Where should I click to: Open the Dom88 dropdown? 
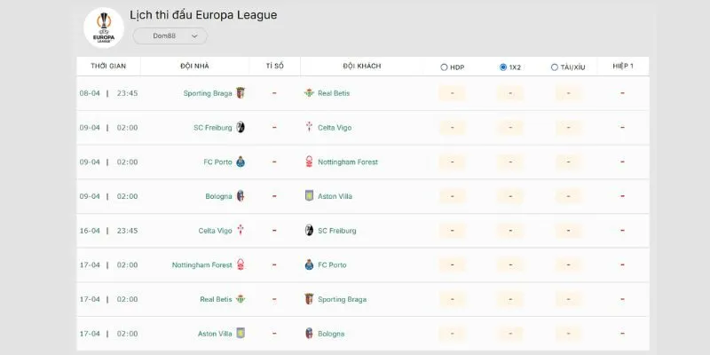coord(170,36)
